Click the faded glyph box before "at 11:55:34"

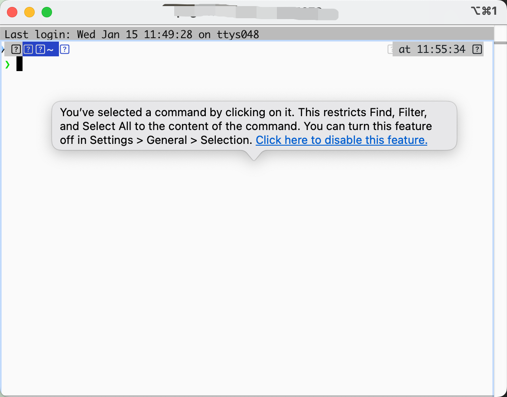390,49
